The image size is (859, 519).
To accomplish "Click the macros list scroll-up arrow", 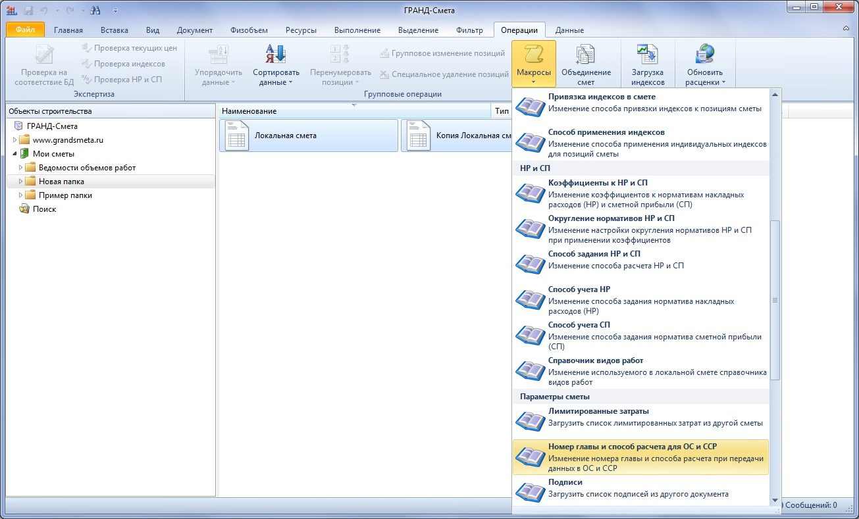I will (x=775, y=93).
